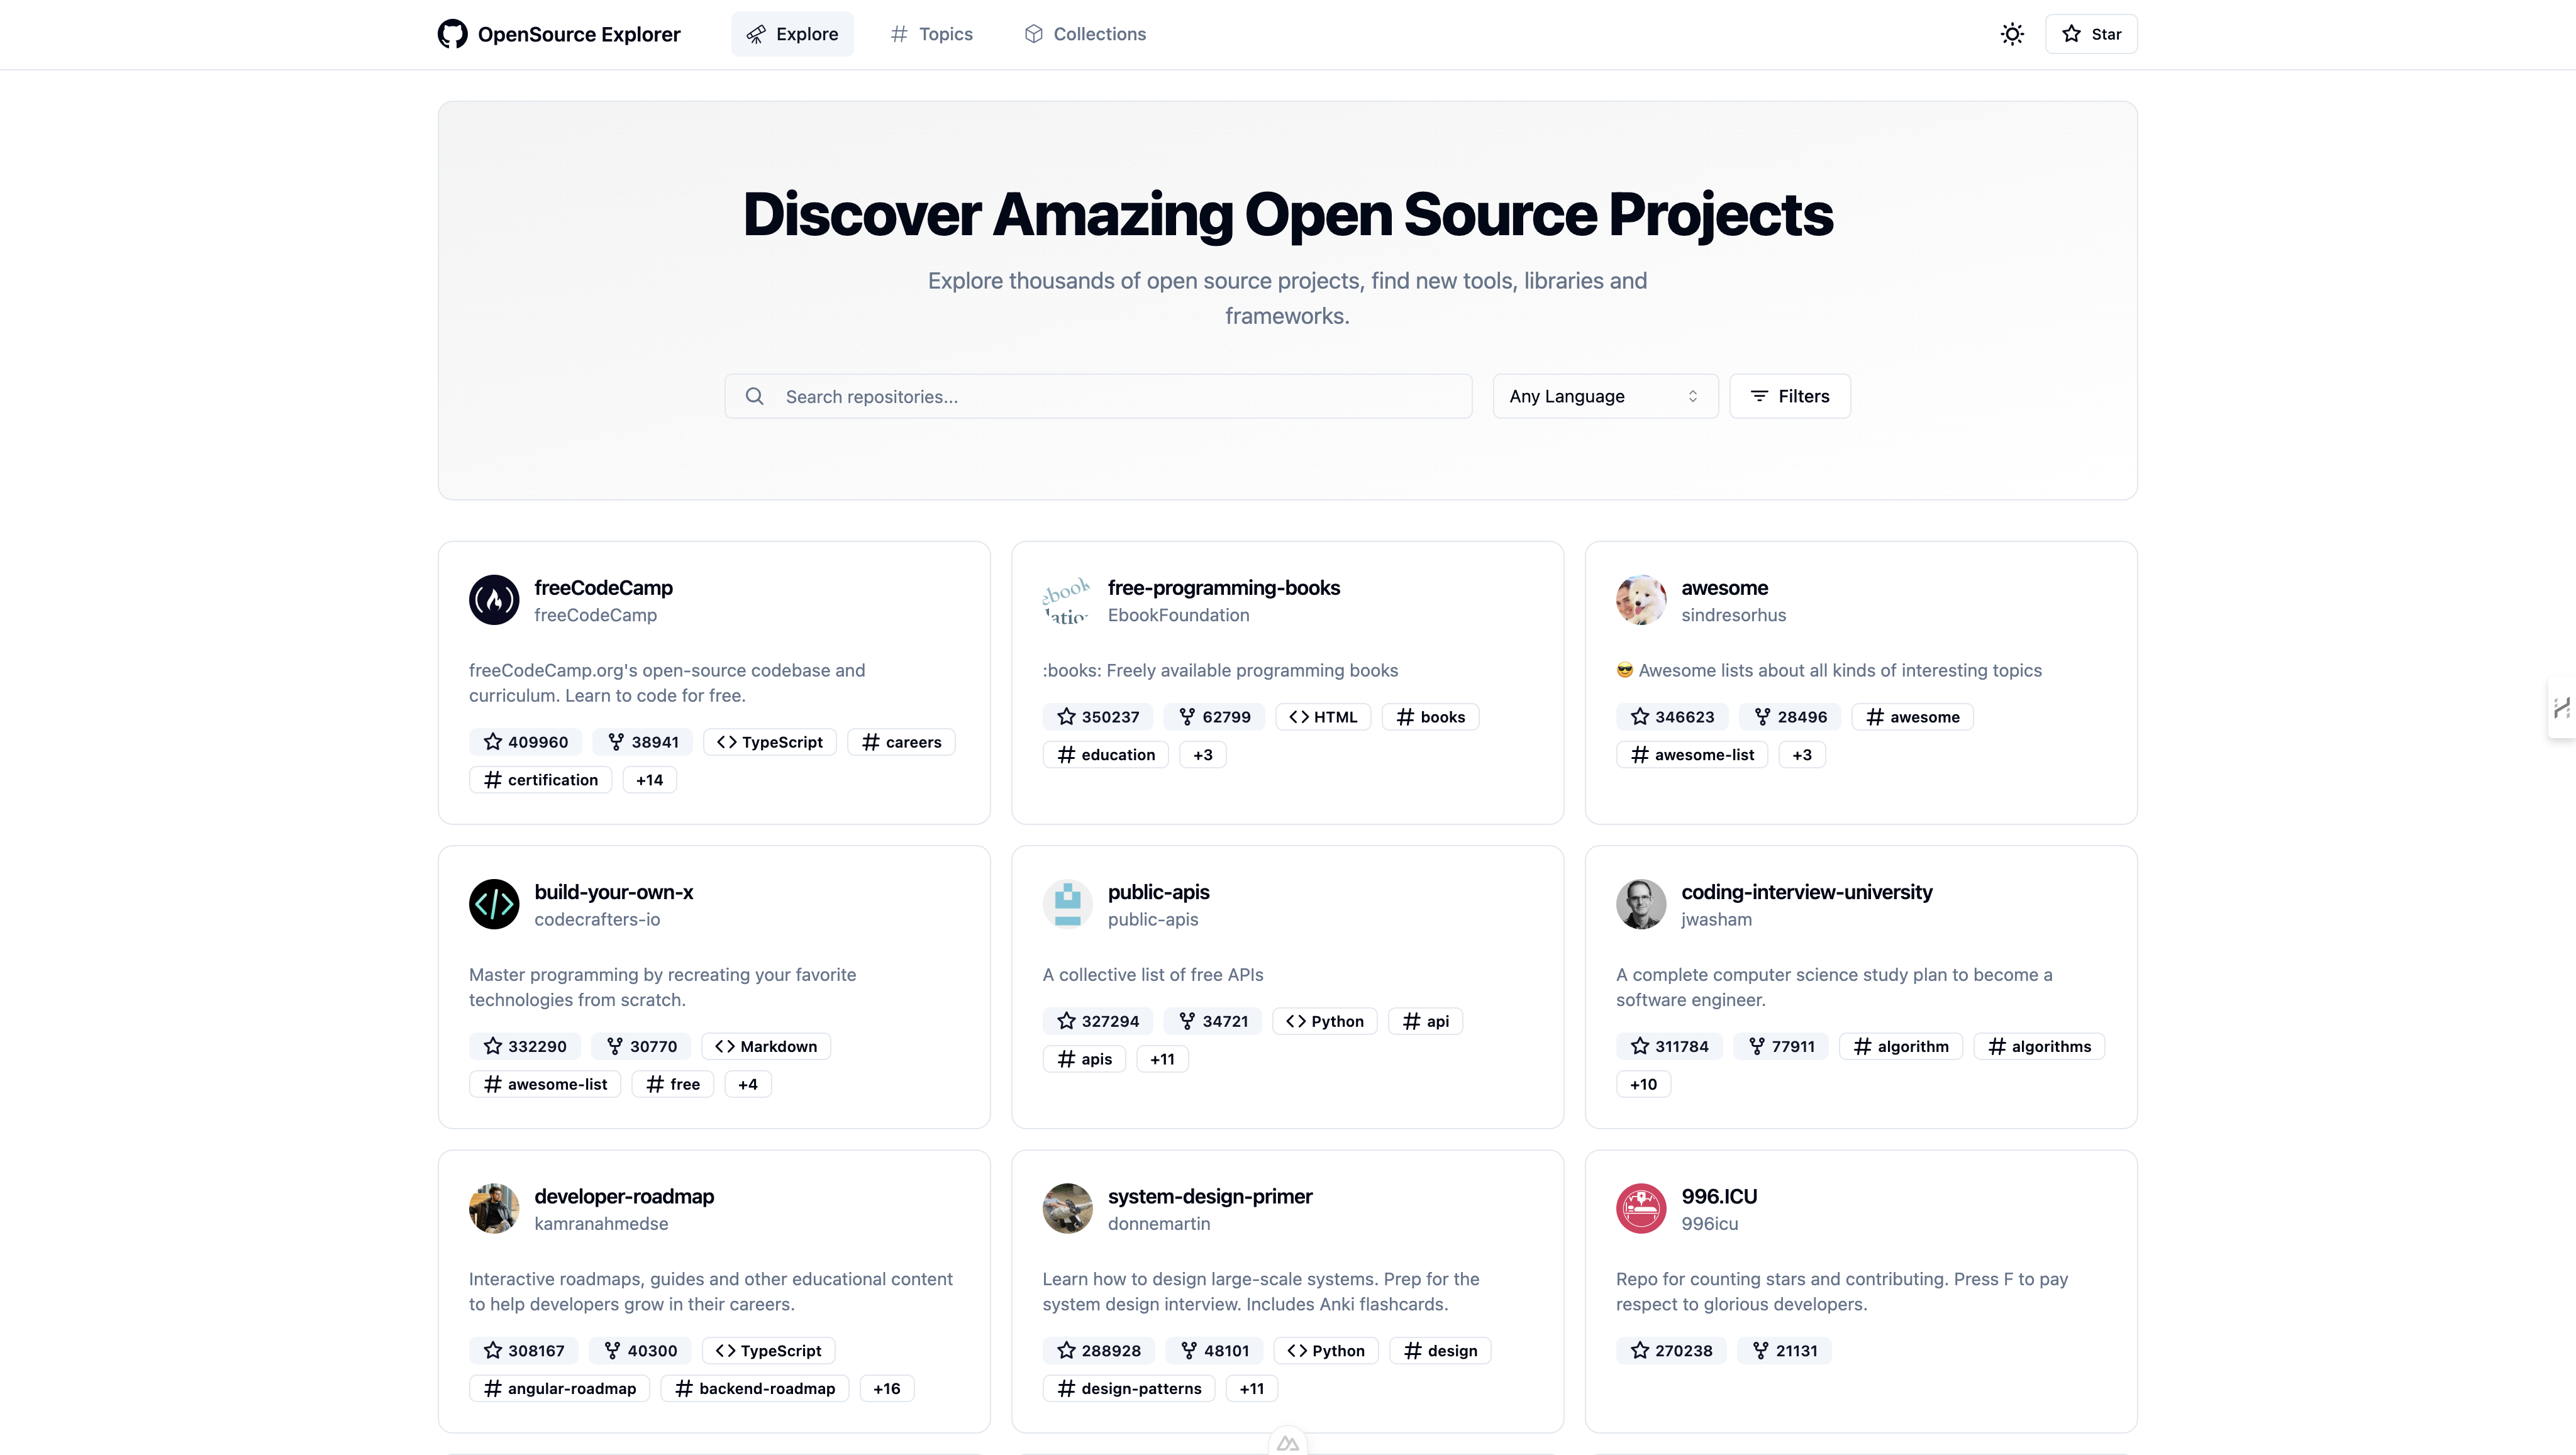Viewport: 2576px width, 1455px height.
Task: Open the coding-interview-university repository title
Action: 1806,892
